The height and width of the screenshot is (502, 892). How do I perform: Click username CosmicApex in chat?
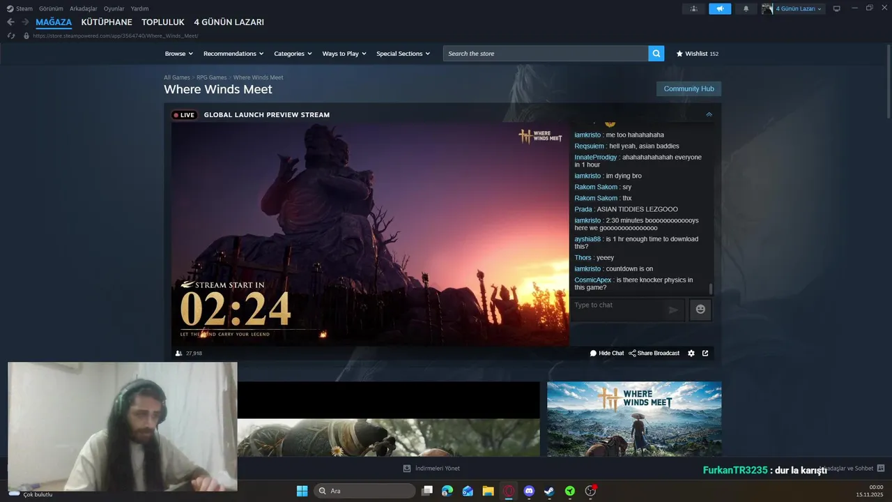point(593,280)
